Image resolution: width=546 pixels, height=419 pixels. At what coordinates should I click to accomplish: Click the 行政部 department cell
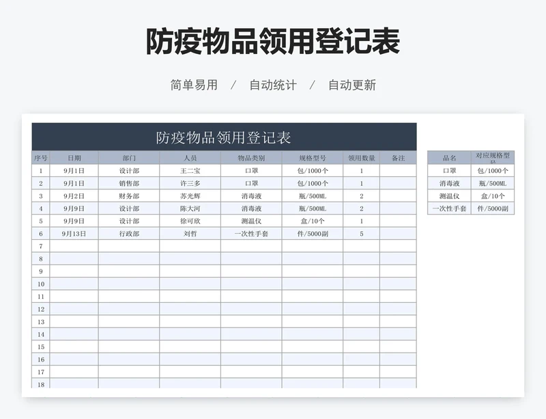tap(129, 234)
